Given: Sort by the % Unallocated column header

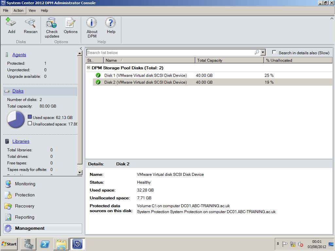Looking at the screenshot, I should (x=298, y=60).
